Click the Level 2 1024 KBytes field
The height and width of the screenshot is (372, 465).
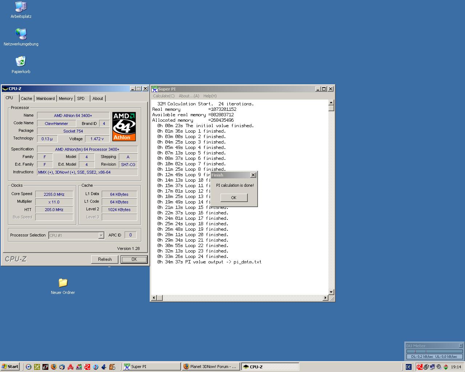click(119, 210)
